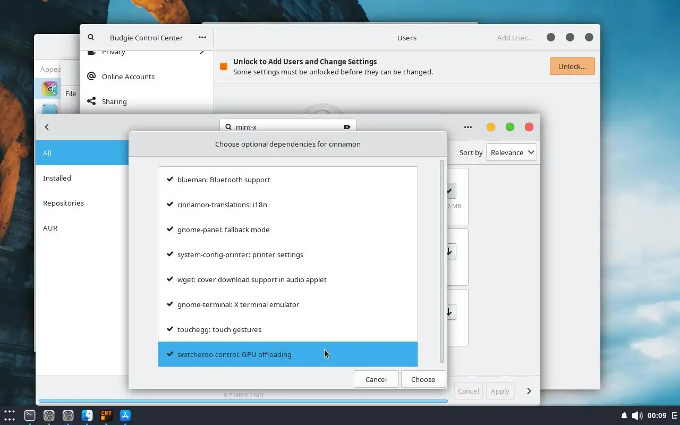Click the dependencies dialog vertical scrollbar
The height and width of the screenshot is (425, 680).
(442, 261)
